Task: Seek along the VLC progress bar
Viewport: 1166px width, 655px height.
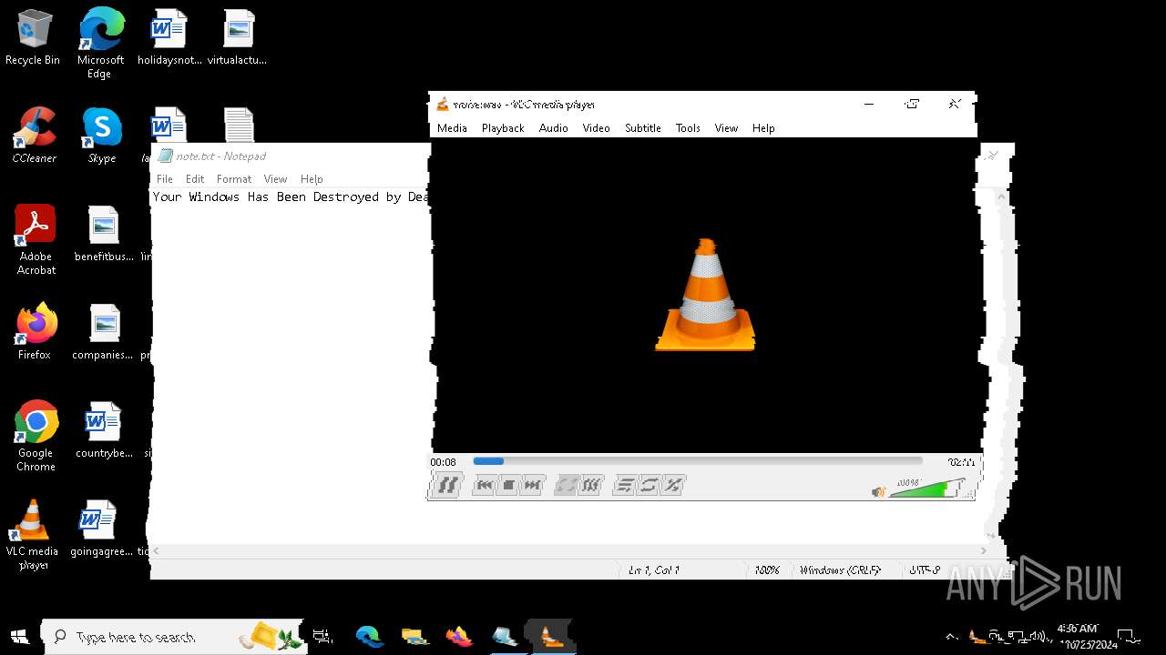Action: tap(698, 461)
